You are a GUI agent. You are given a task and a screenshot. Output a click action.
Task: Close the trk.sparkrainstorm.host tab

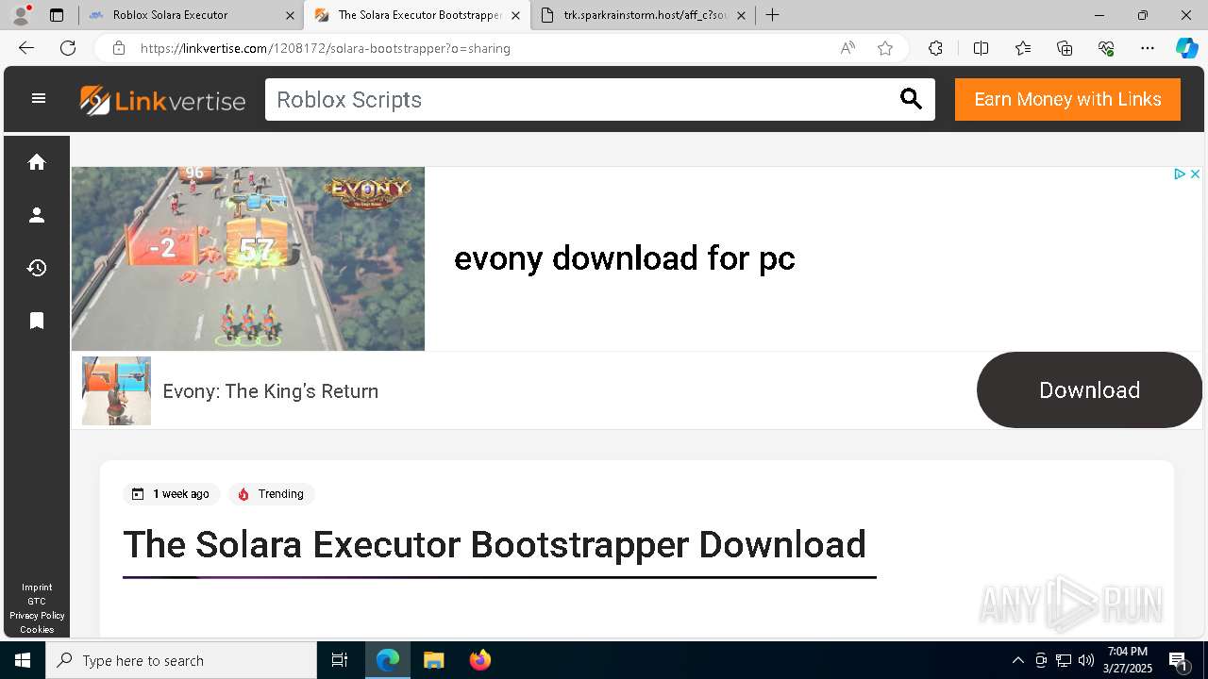[741, 15]
